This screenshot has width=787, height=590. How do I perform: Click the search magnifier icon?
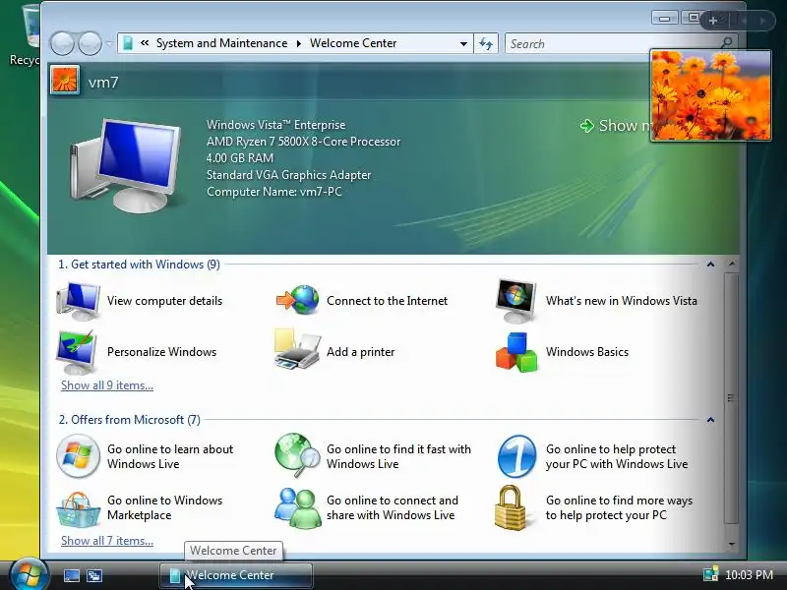tap(726, 43)
